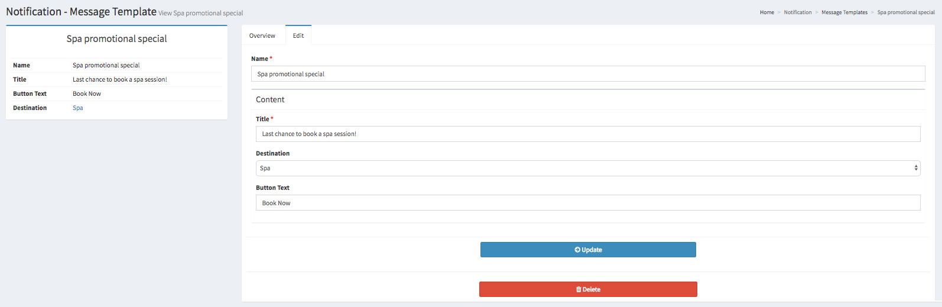Click Book Now value in summary panel
The width and height of the screenshot is (942, 307).
click(x=87, y=94)
